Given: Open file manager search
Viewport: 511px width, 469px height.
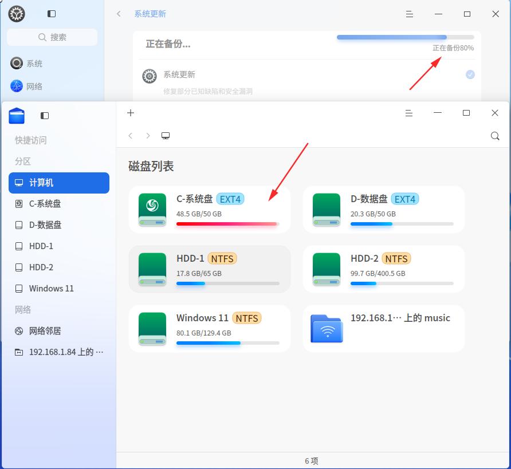Looking at the screenshot, I should pos(495,136).
